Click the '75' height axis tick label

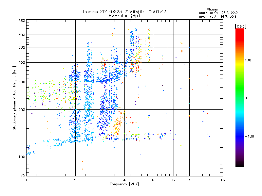point(23,175)
